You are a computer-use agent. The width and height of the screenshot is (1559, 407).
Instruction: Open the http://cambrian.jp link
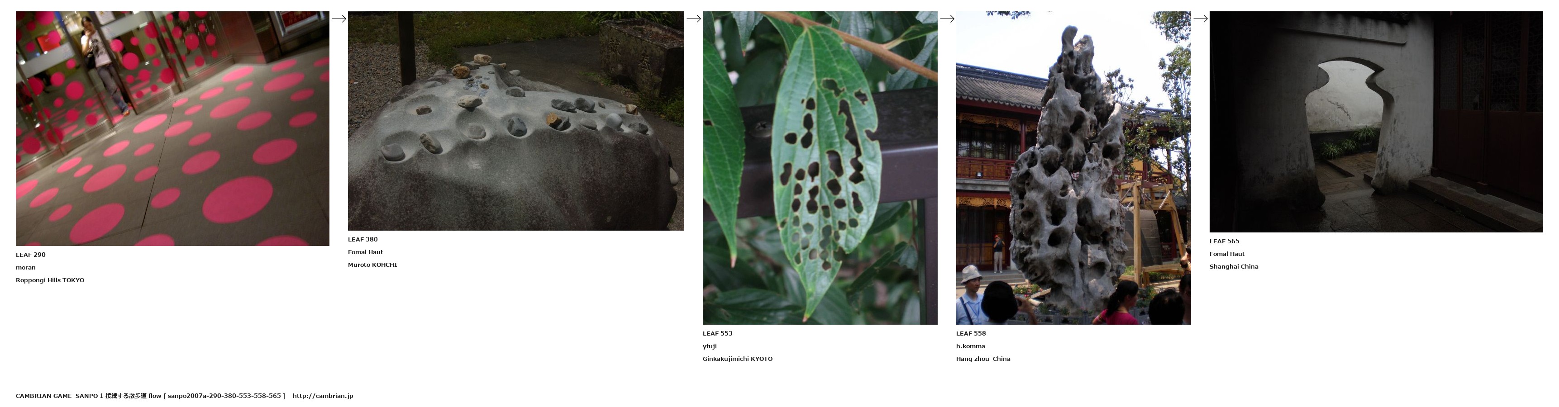[x=323, y=396]
